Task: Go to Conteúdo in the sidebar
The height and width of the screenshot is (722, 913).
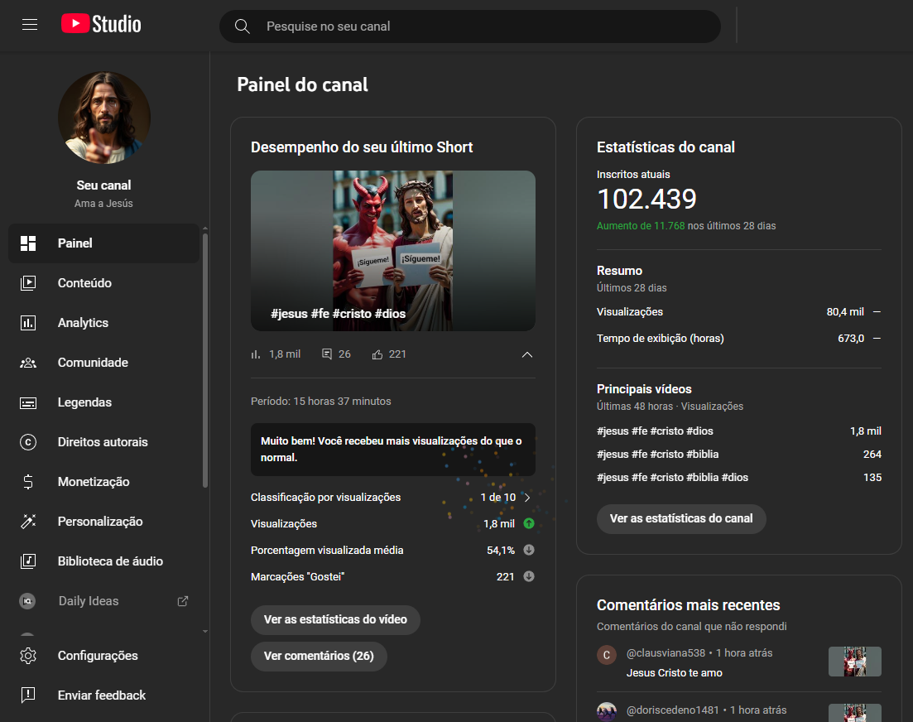Action: [103, 283]
